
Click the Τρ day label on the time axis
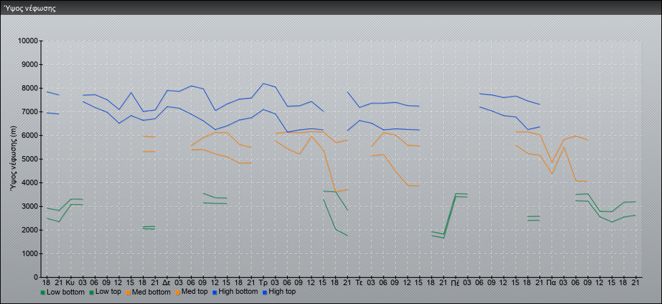263,282
